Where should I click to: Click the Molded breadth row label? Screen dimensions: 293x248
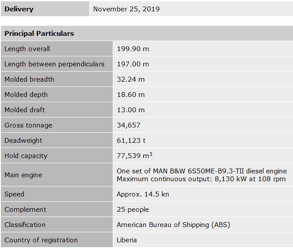click(29, 79)
